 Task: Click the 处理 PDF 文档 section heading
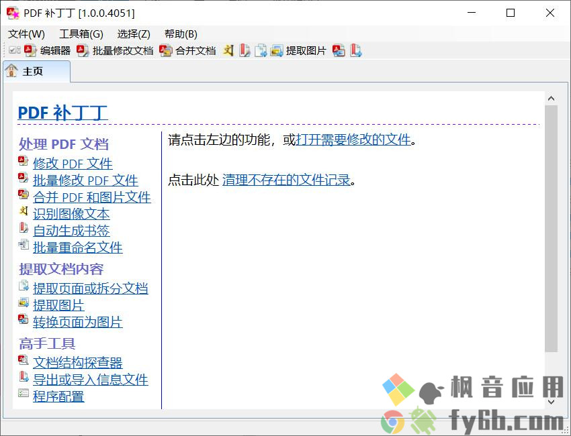[x=64, y=144]
